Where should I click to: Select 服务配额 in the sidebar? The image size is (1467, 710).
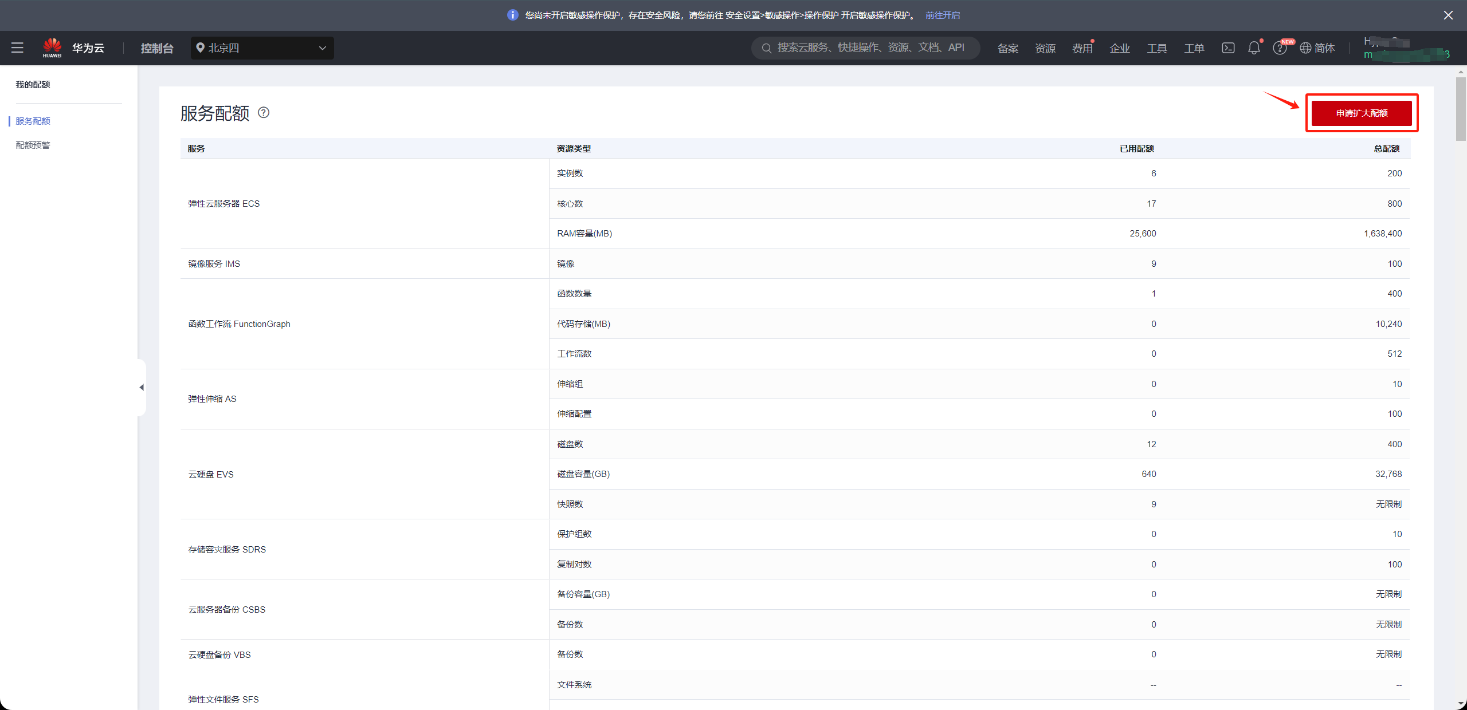[x=33, y=121]
